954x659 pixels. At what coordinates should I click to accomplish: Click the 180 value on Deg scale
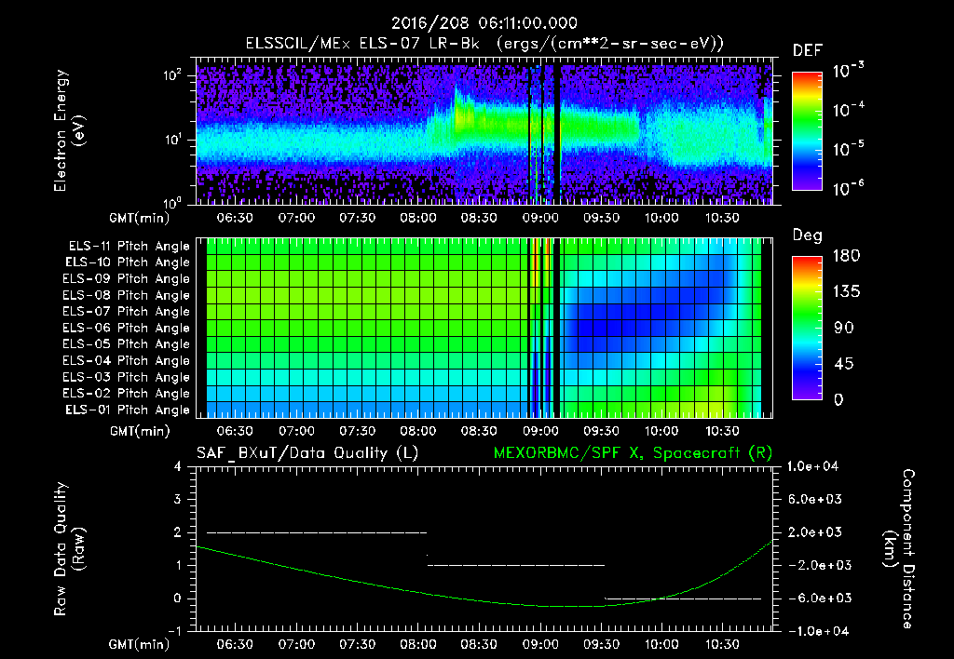[846, 256]
